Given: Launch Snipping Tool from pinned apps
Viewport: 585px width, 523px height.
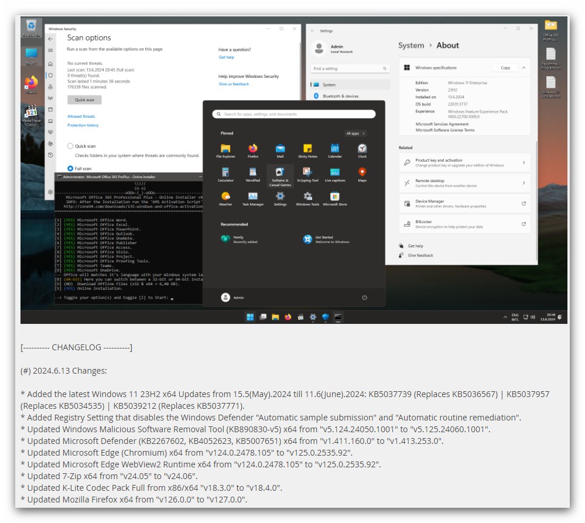Looking at the screenshot, I should (x=307, y=175).
